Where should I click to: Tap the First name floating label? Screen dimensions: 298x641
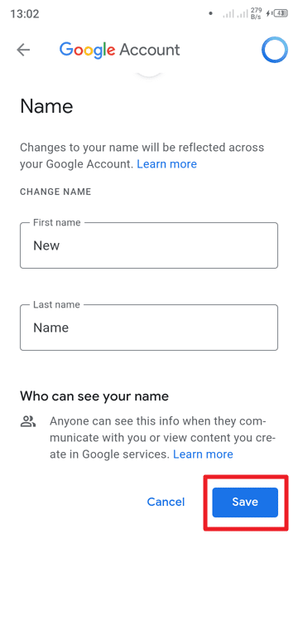coord(57,223)
